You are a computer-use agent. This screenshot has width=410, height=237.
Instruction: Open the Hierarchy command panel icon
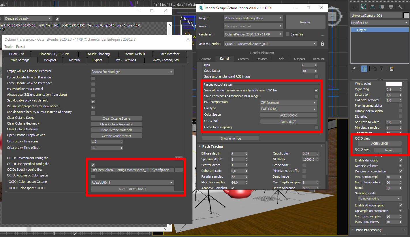coord(373,7)
